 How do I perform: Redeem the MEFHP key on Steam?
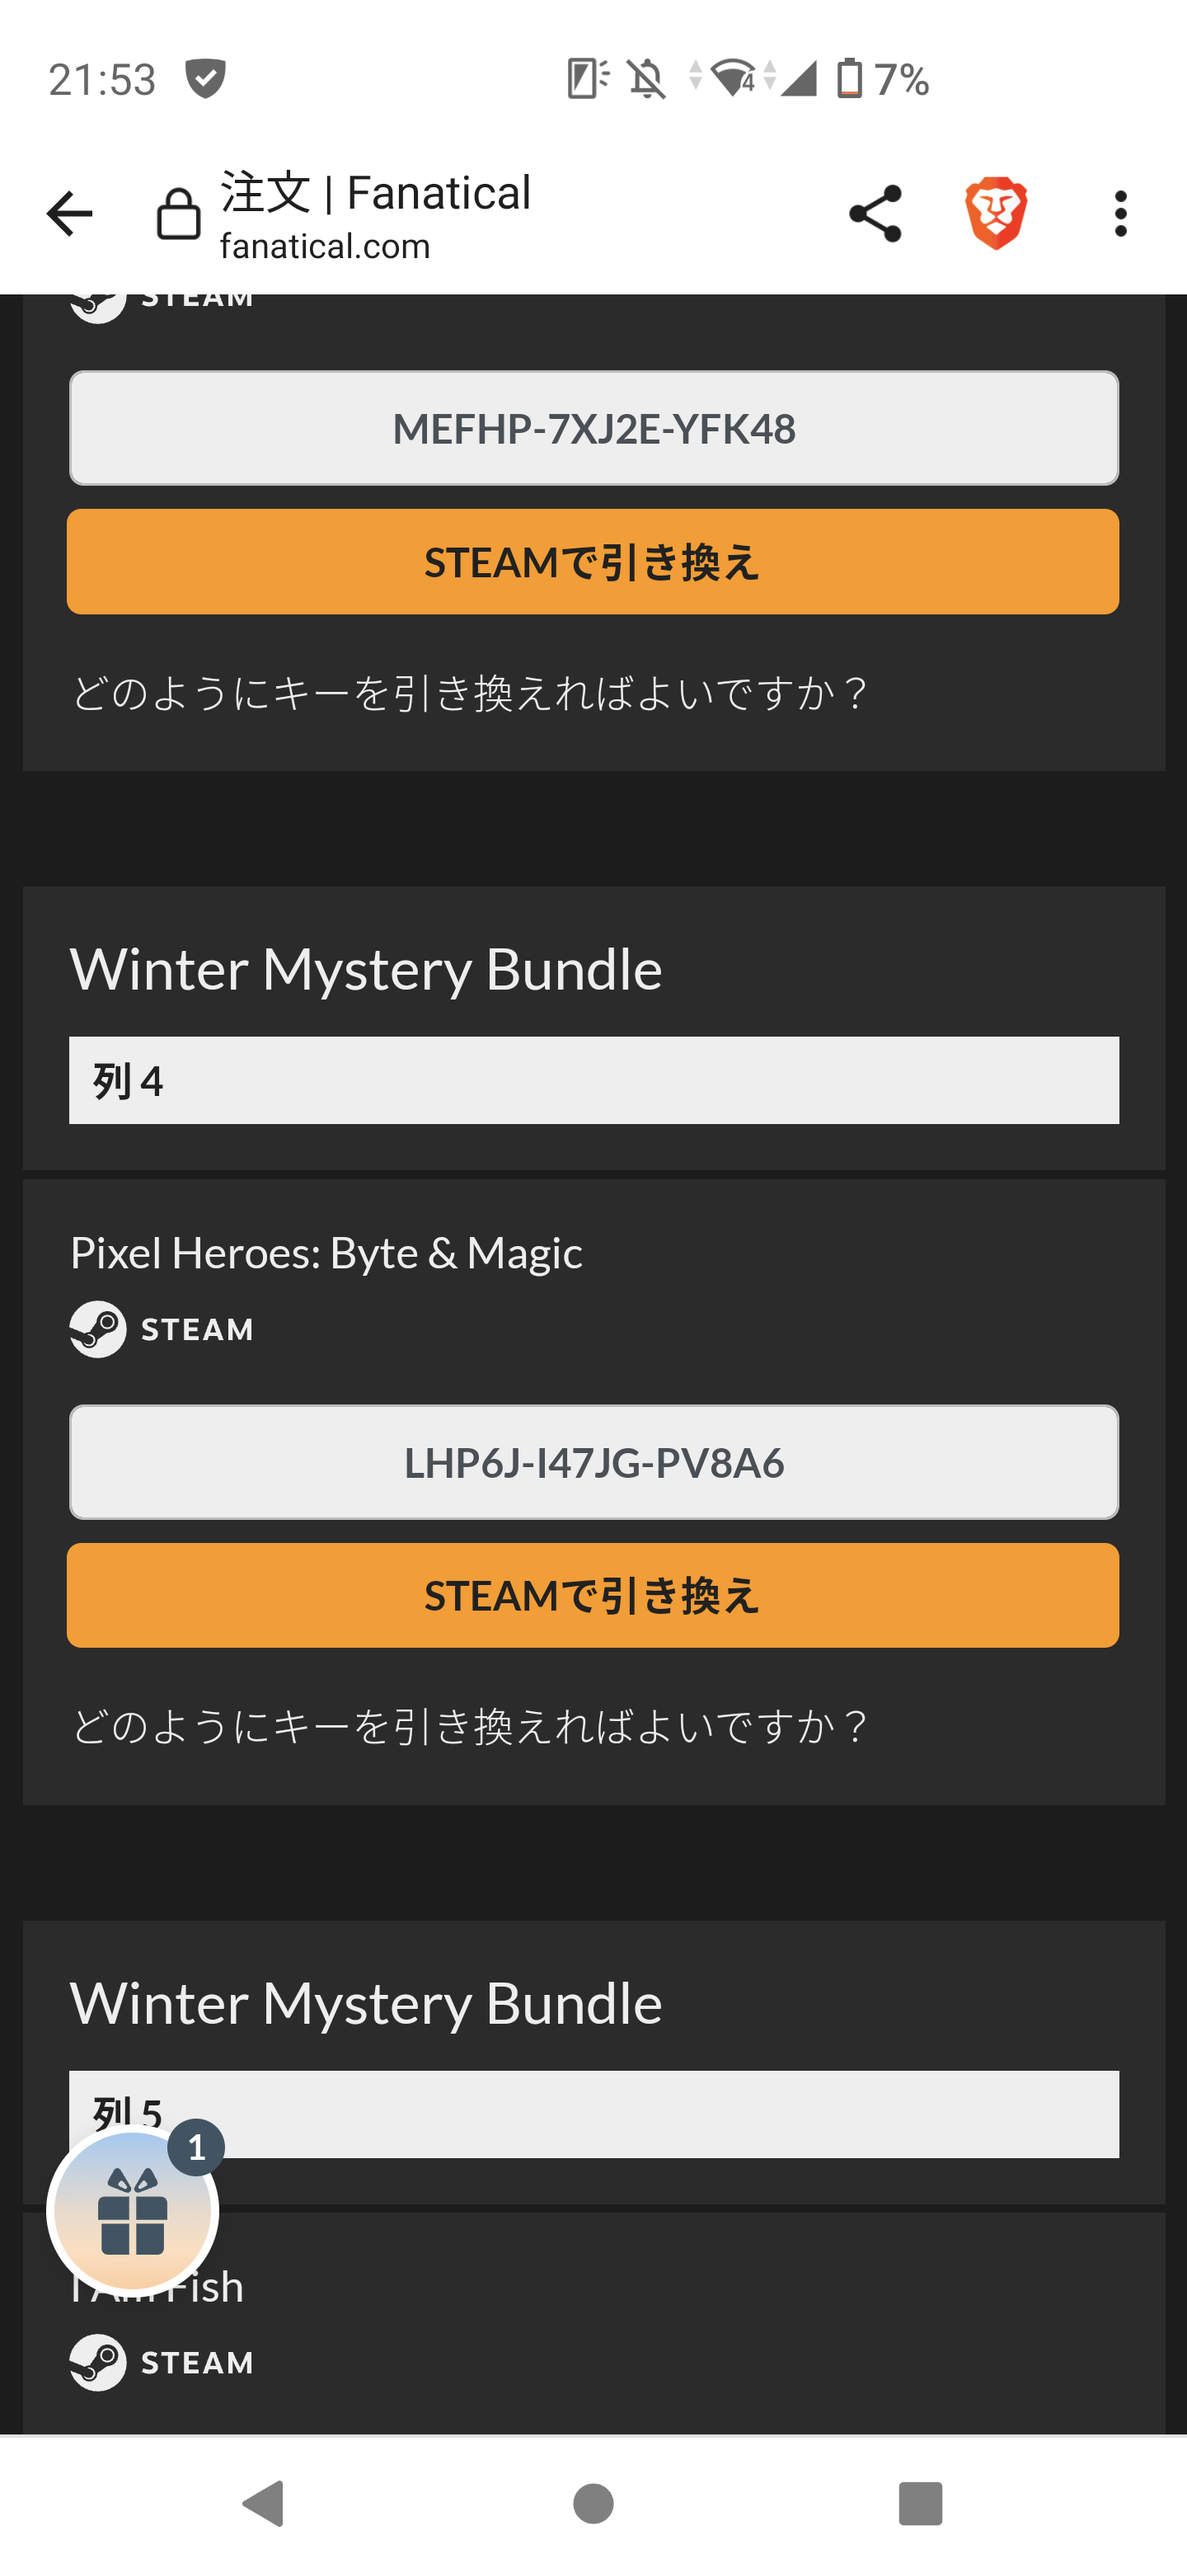pos(593,562)
